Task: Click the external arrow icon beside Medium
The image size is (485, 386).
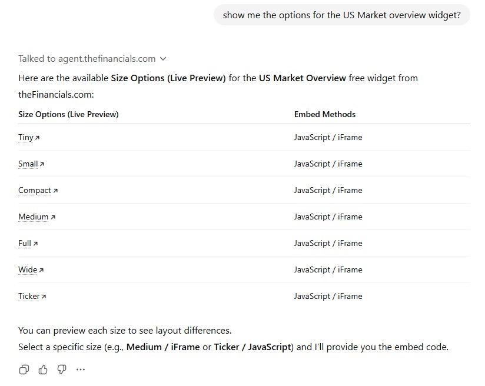Action: (53, 217)
